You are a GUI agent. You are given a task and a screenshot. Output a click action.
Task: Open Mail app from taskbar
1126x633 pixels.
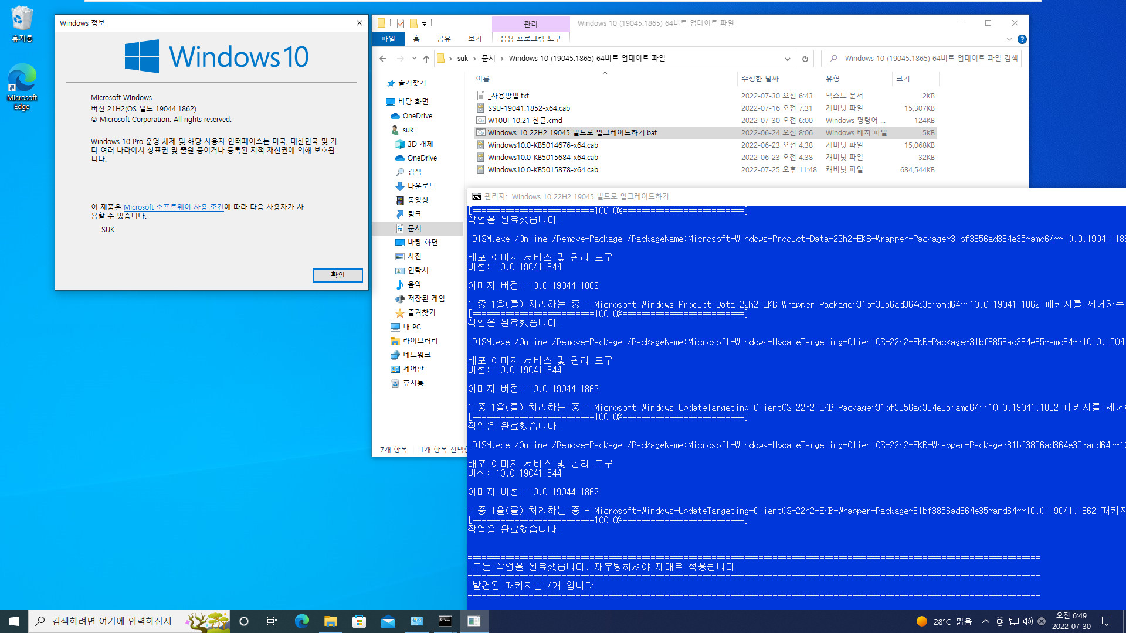pyautogui.click(x=388, y=621)
